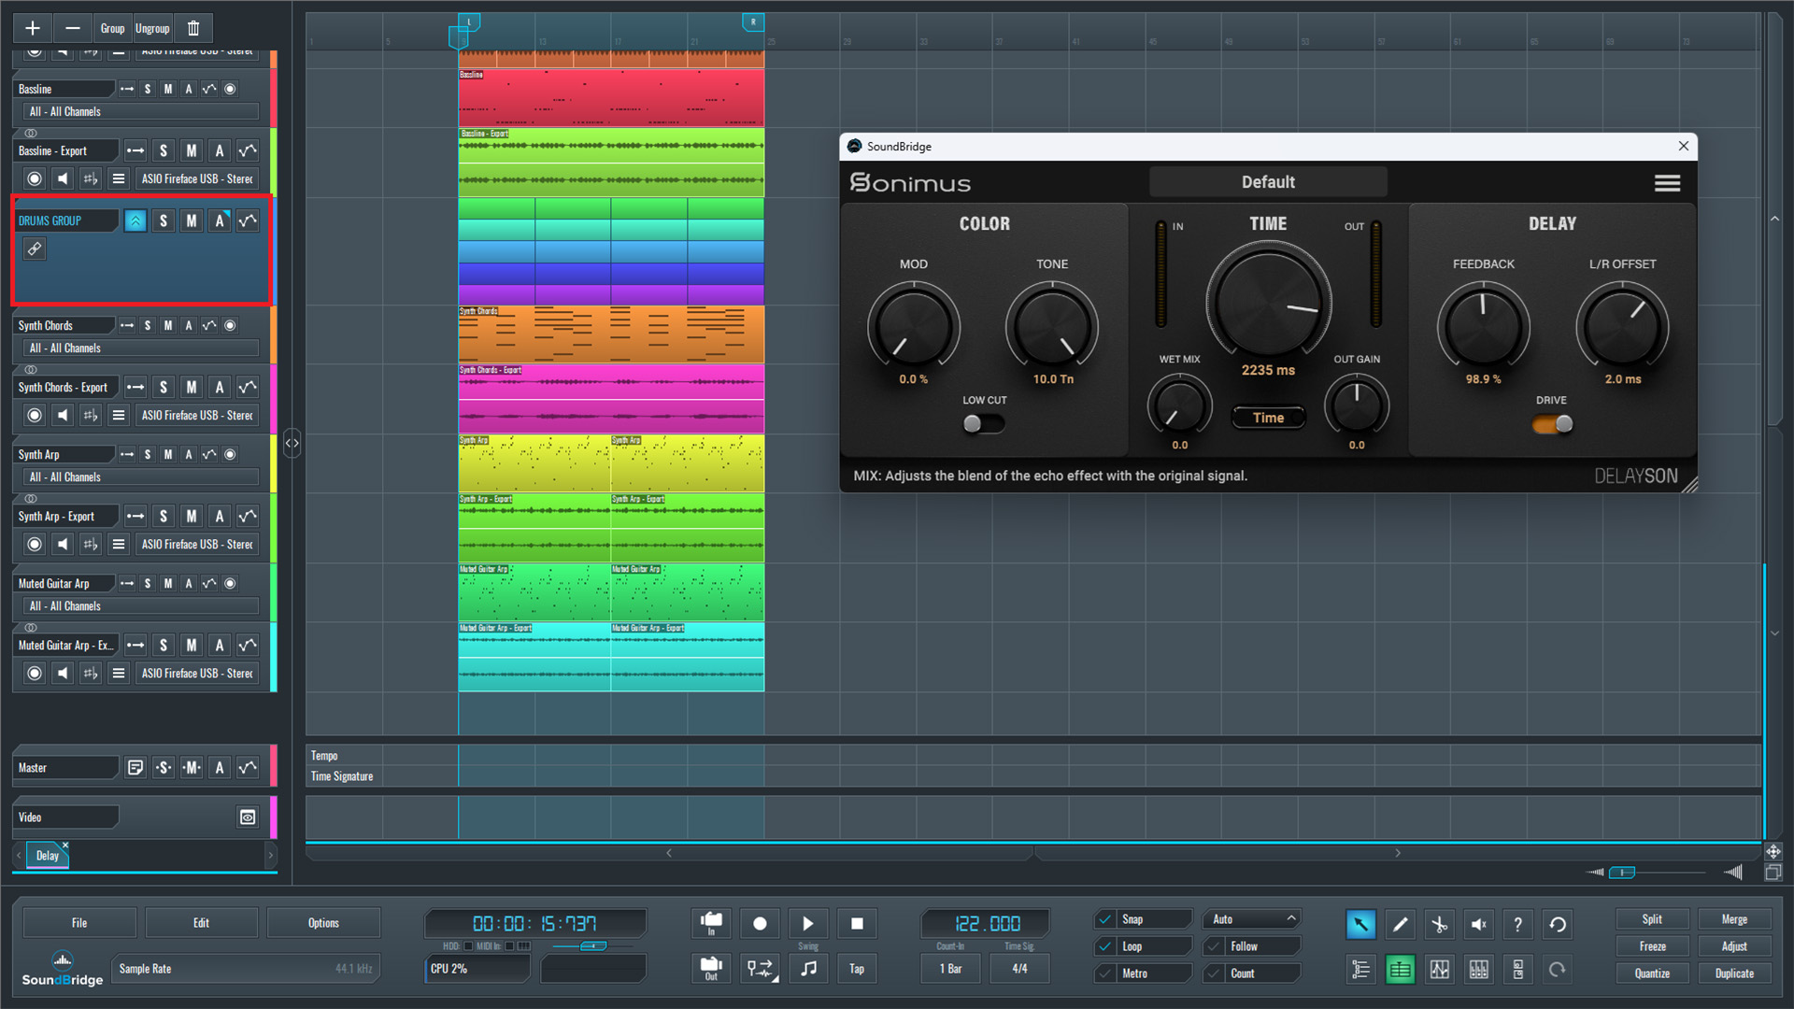Click the Ungroup button

[x=152, y=28]
